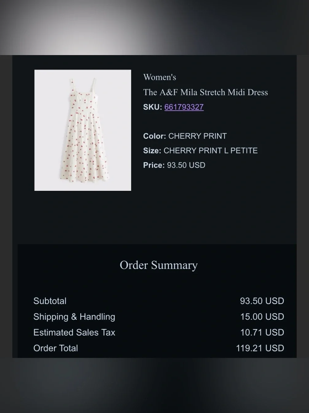Viewport: 309px width, 413px height.
Task: Click the bold SKU label
Action: pos(153,107)
